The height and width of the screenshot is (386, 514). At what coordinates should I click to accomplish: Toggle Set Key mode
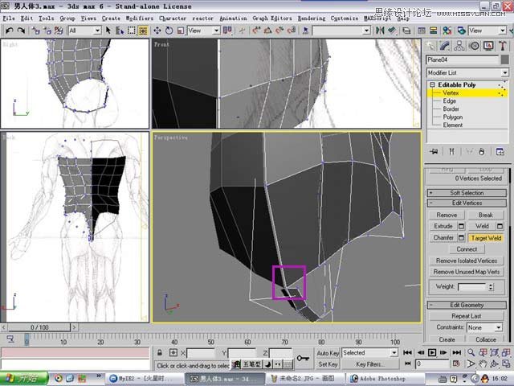pos(328,364)
